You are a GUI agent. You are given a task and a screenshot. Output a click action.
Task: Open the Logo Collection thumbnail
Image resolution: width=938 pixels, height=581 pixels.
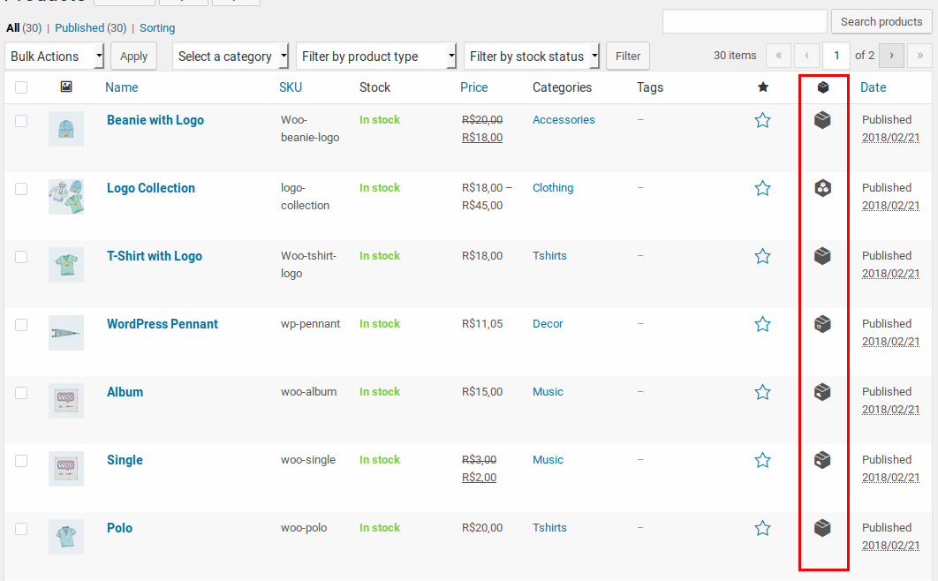[x=66, y=197]
